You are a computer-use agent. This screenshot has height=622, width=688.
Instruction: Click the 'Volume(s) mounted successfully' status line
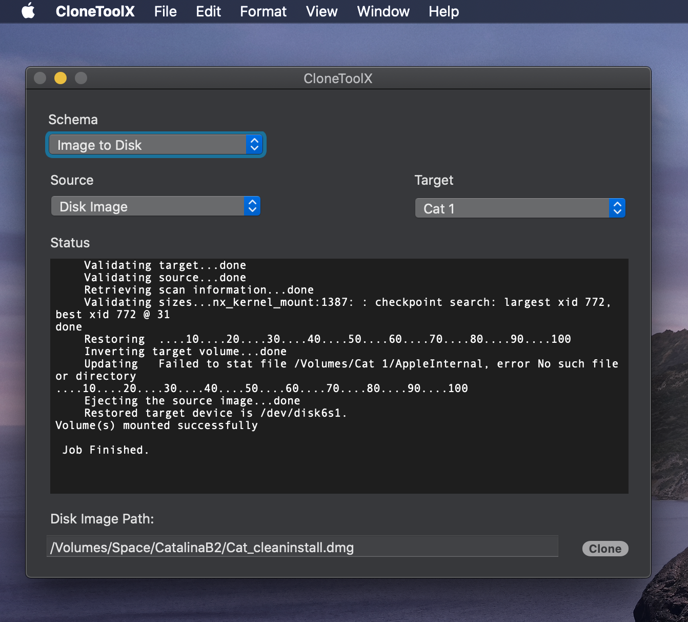point(157,425)
